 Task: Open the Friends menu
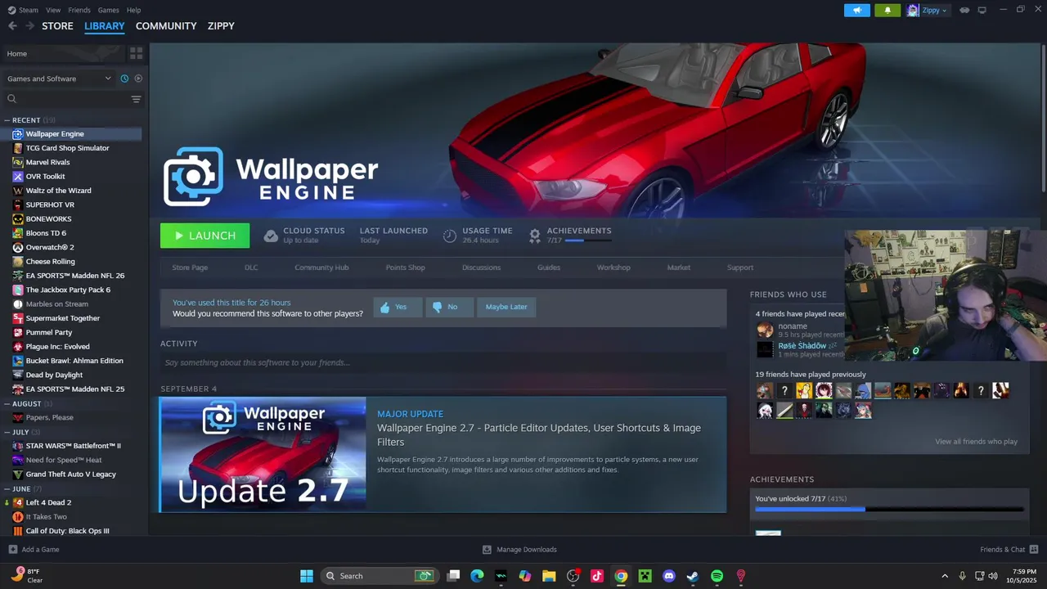click(79, 10)
